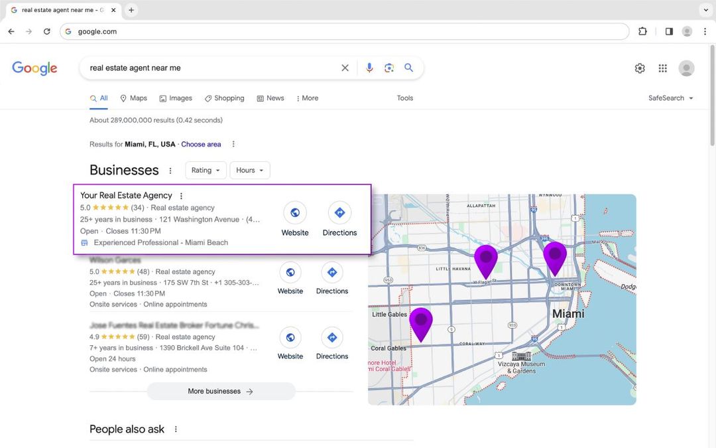Get Directions to the 1390 Brickell Ave agency
This screenshot has height=448, width=716.
click(332, 344)
